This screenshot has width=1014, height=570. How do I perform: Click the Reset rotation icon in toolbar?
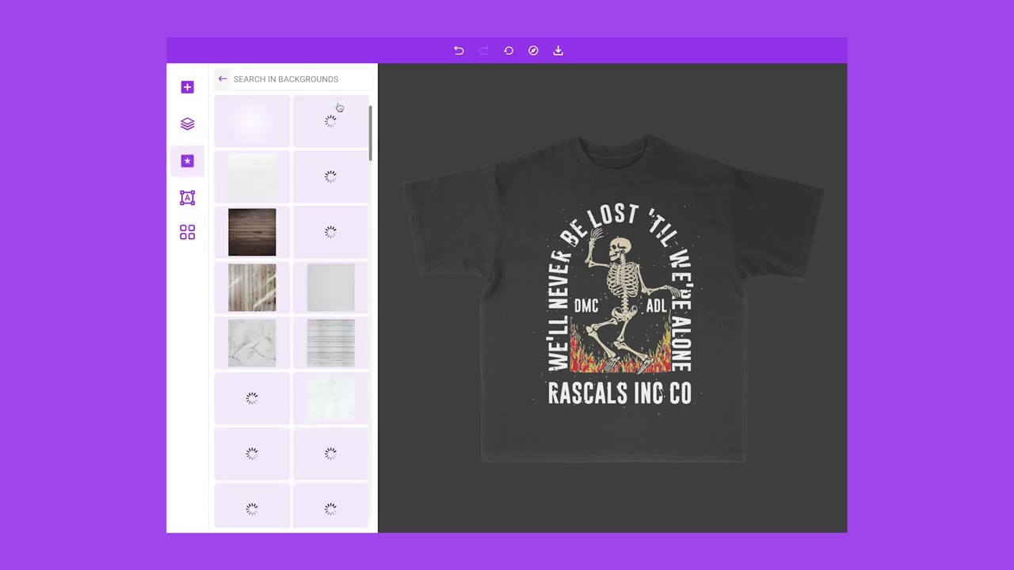[509, 51]
